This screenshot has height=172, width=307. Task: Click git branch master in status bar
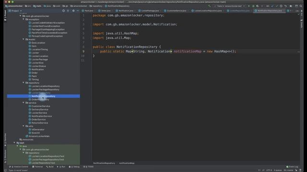(x=288, y=170)
